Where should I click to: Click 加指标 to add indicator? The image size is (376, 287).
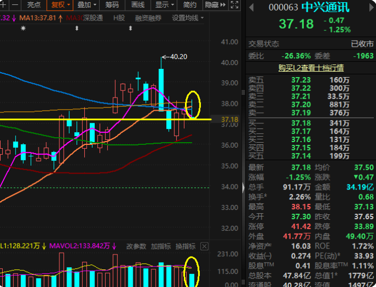point(161,246)
